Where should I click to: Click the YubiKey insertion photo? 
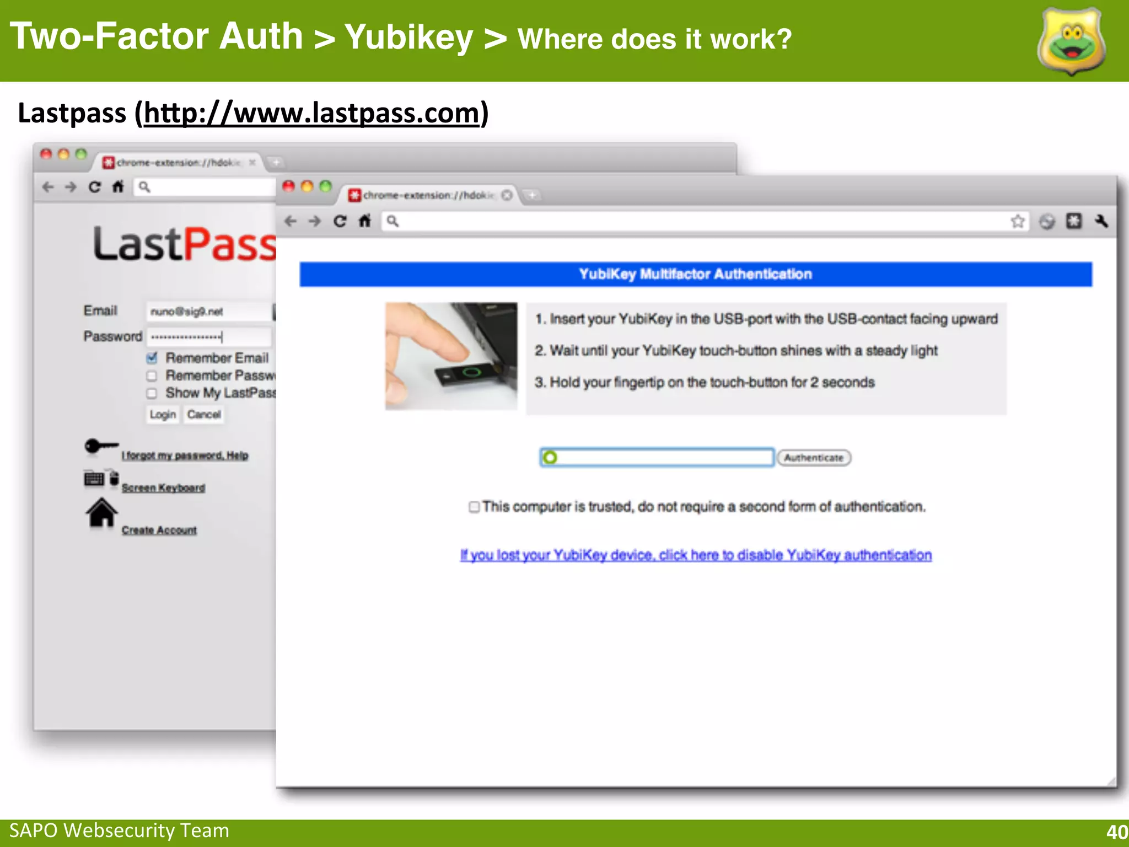pyautogui.click(x=451, y=356)
